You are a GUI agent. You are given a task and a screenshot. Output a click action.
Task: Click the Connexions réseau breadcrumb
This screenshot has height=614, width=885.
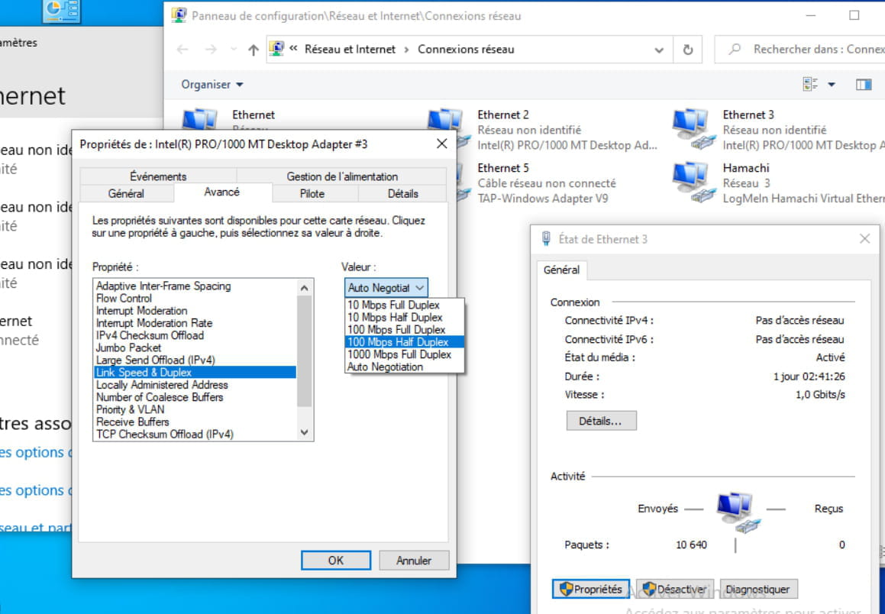point(466,50)
